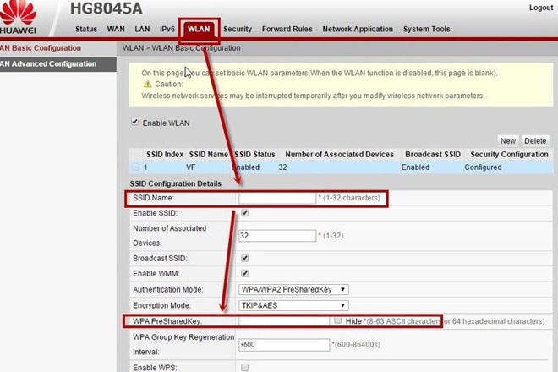Toggle the Hide password checkbox
The height and width of the screenshot is (372, 558).
click(x=337, y=320)
